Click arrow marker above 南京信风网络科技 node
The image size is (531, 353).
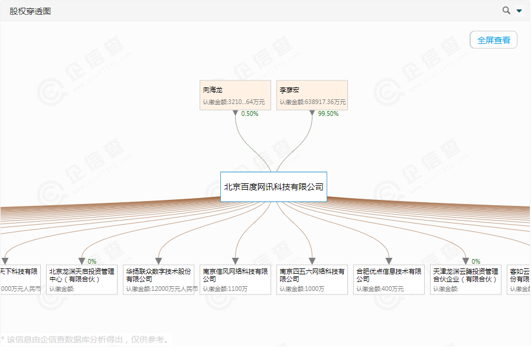click(x=235, y=261)
